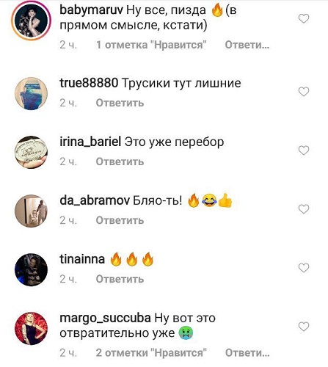Open the babymaruv username link
The image size is (328, 367).
[91, 10]
